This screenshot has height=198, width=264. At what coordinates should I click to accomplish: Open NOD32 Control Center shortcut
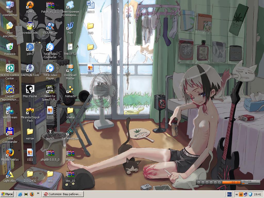(10, 72)
